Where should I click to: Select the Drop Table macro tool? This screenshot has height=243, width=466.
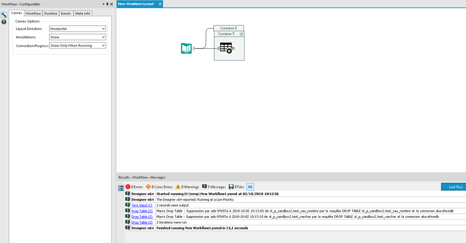226,48
